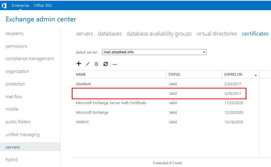The image size is (271, 167).
Task: Go to database availability groups tab
Action: pyautogui.click(x=159, y=34)
